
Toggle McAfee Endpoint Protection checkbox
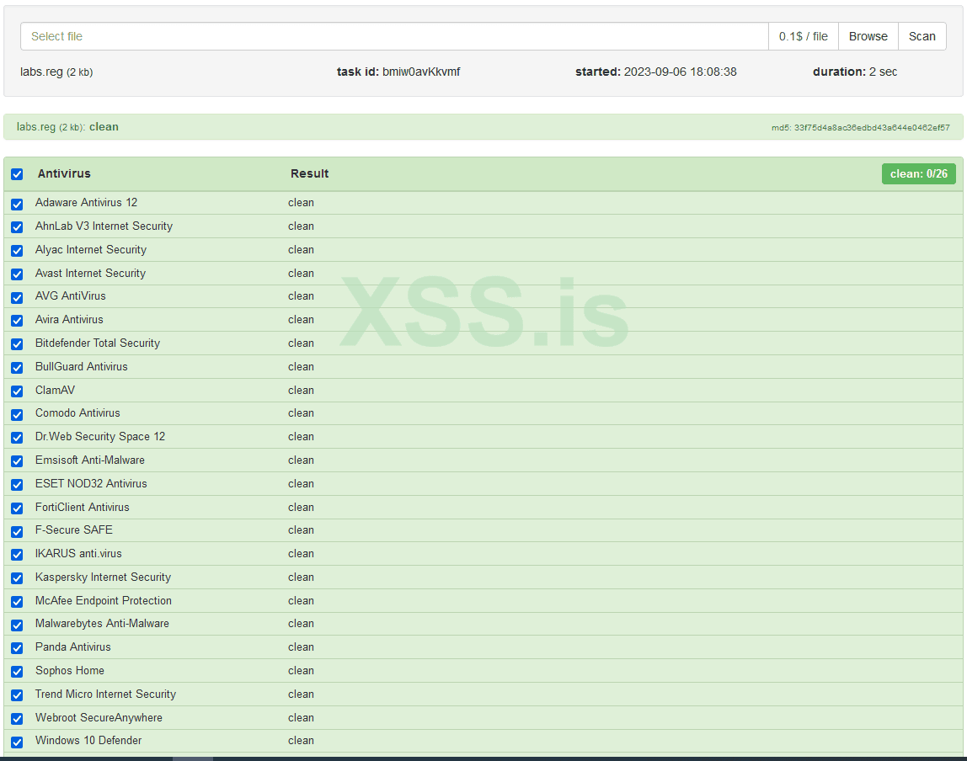[17, 601]
